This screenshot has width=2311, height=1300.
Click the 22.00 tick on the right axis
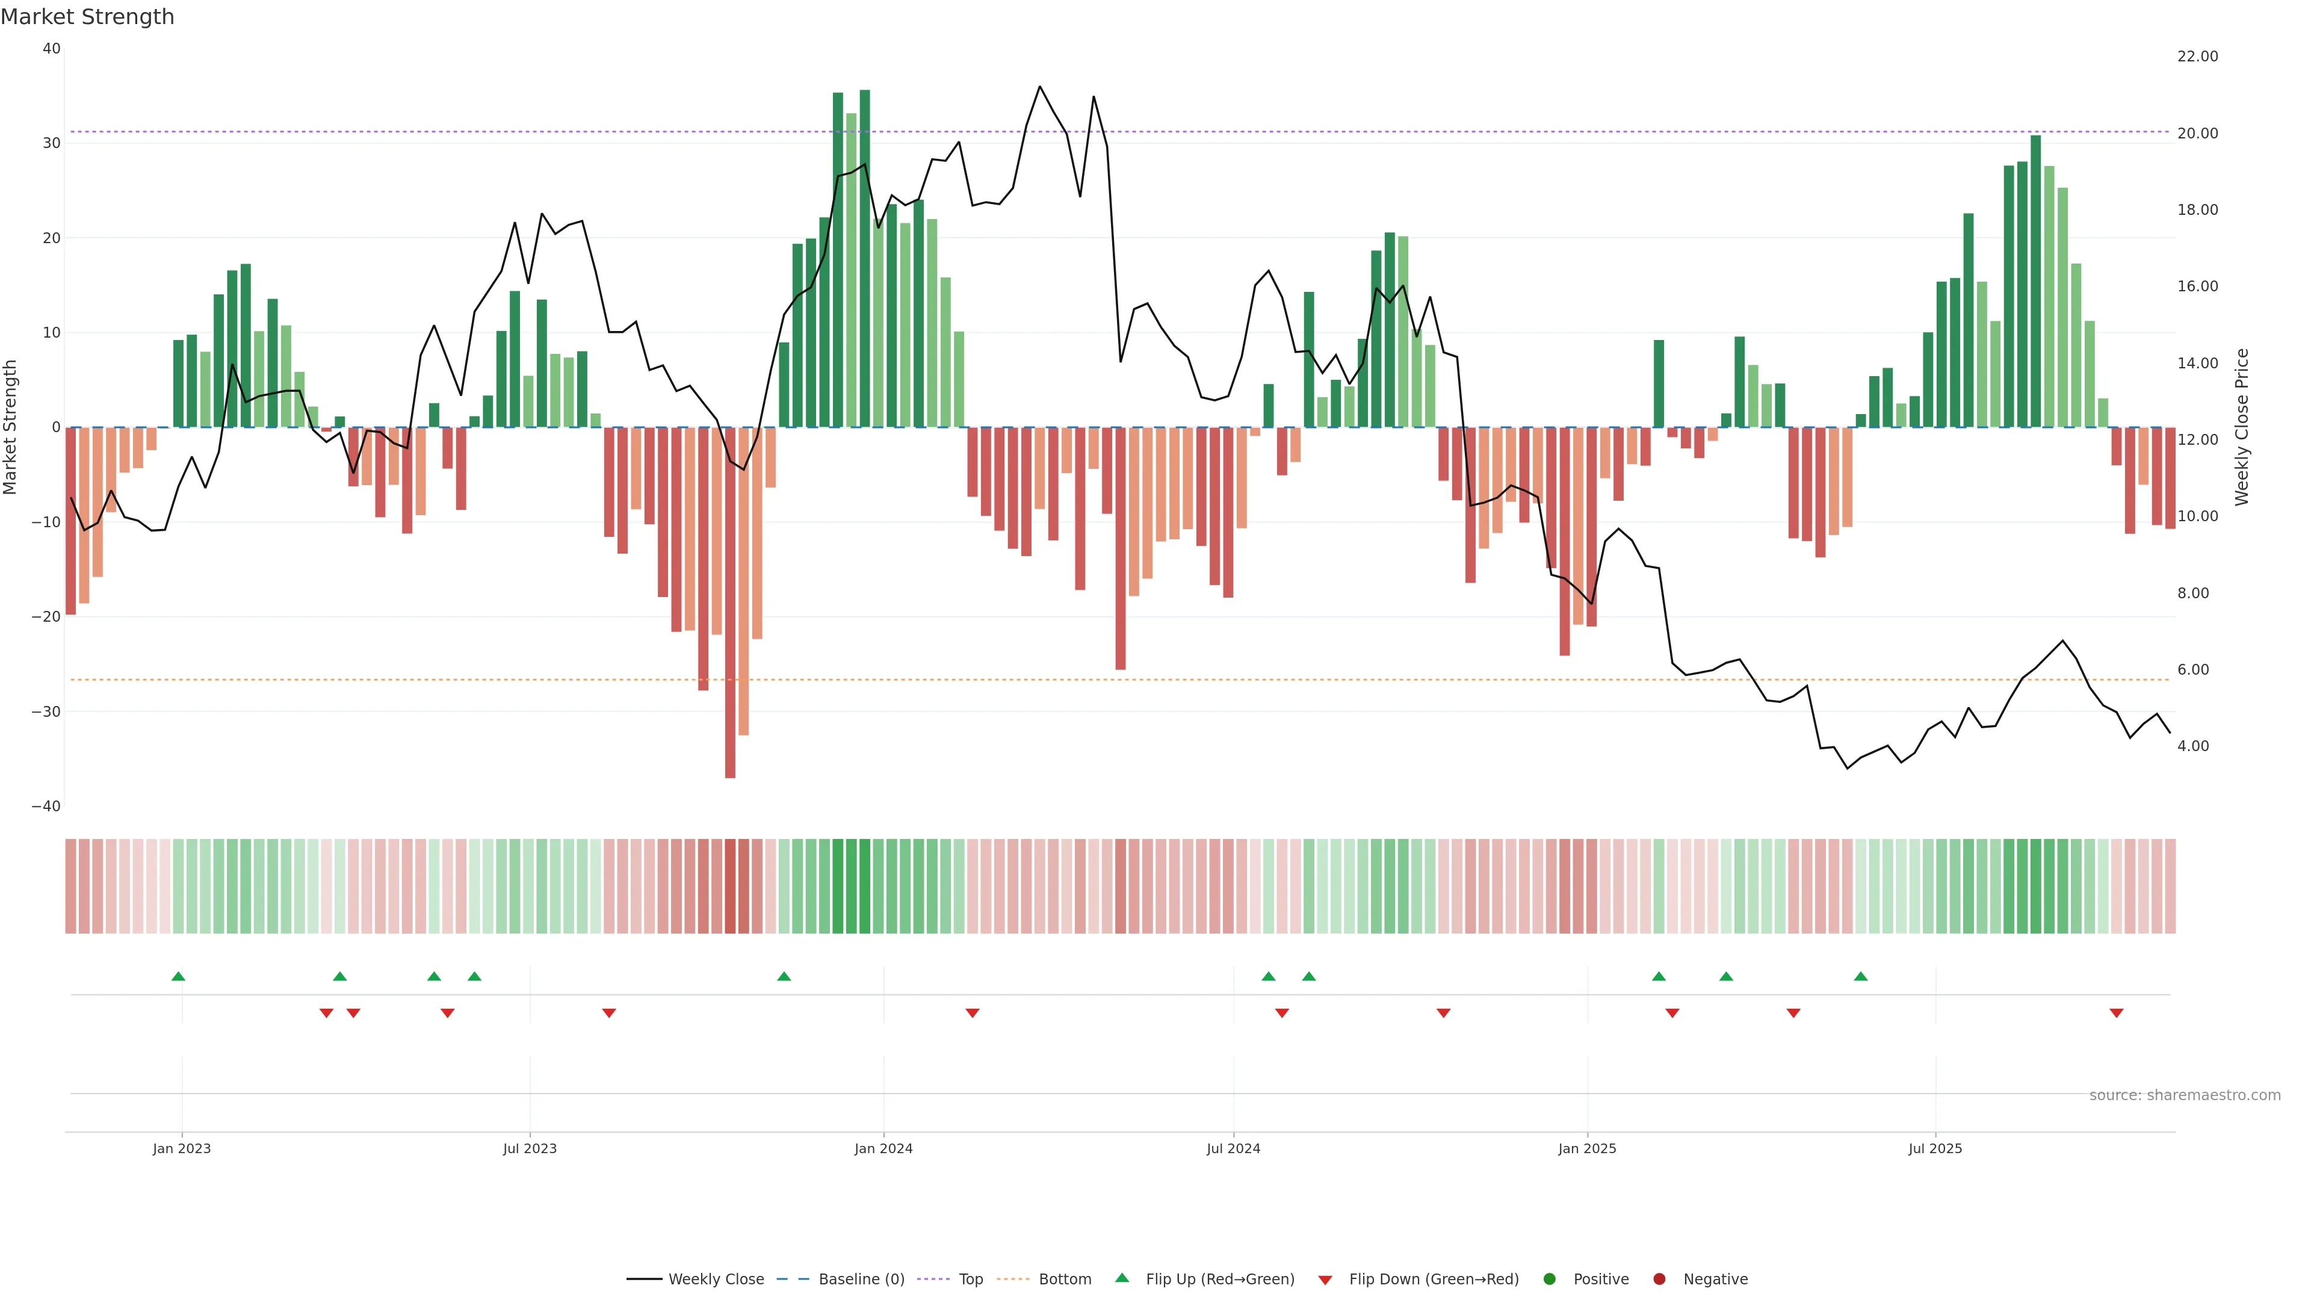[2197, 57]
